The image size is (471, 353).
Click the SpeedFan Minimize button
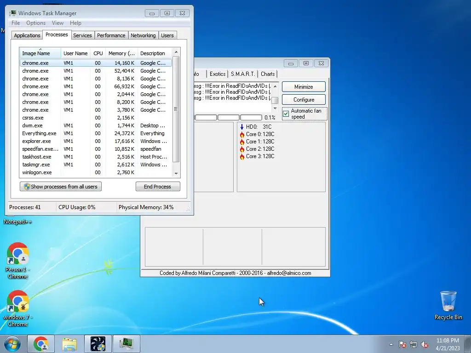point(304,87)
